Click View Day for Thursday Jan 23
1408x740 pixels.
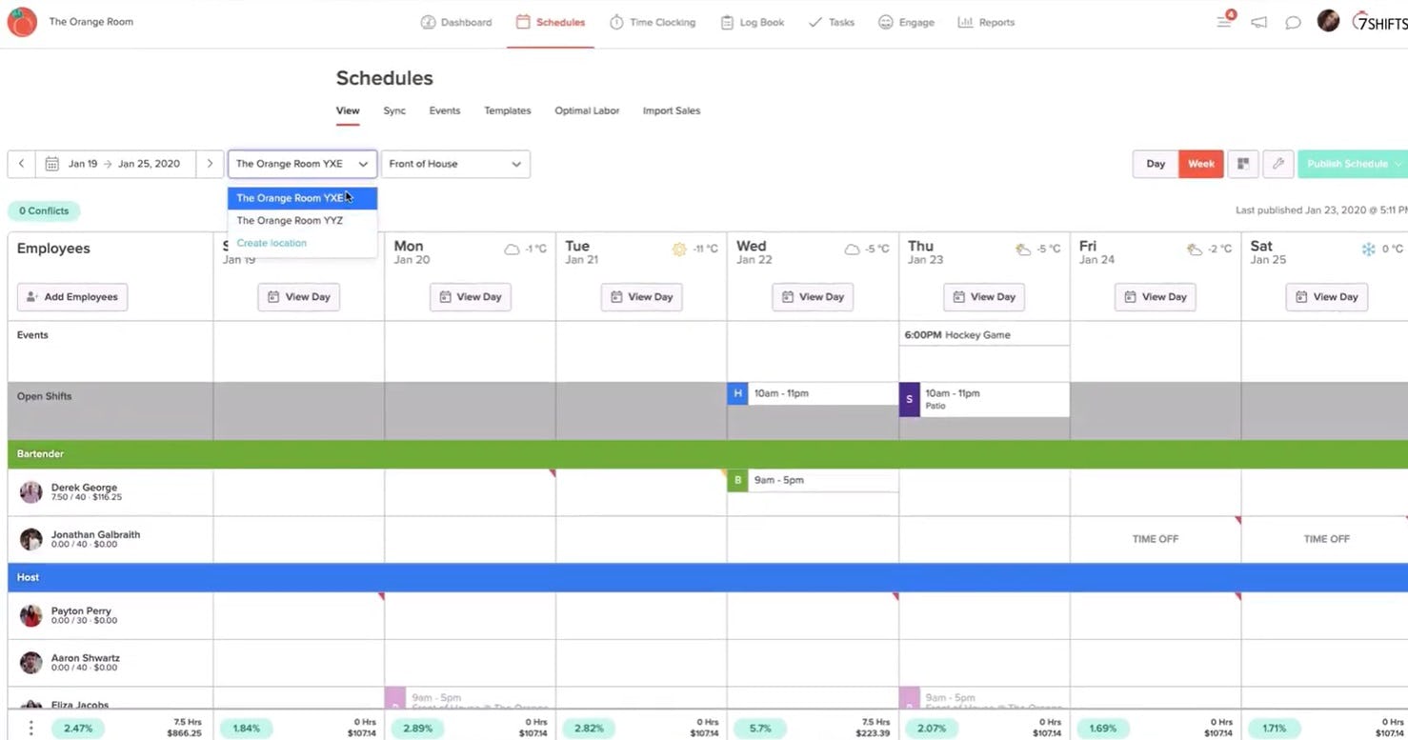[984, 297]
